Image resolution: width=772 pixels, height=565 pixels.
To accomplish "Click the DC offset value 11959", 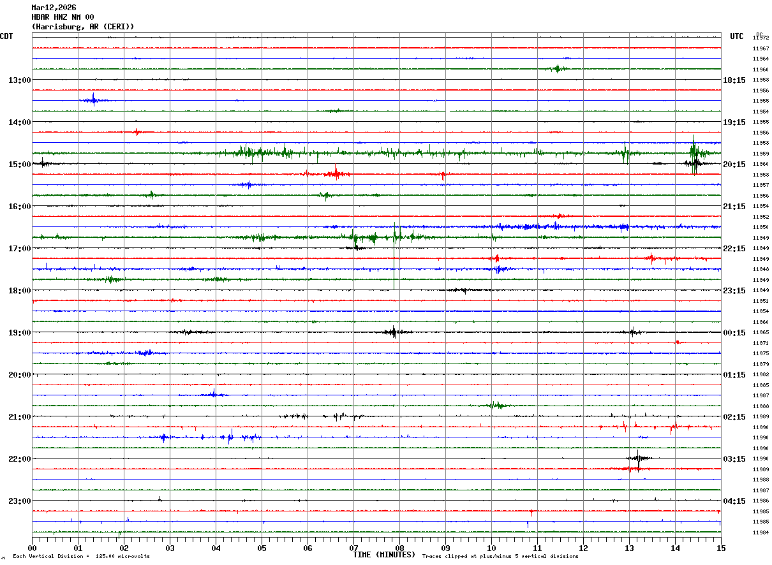I will click(x=761, y=154).
